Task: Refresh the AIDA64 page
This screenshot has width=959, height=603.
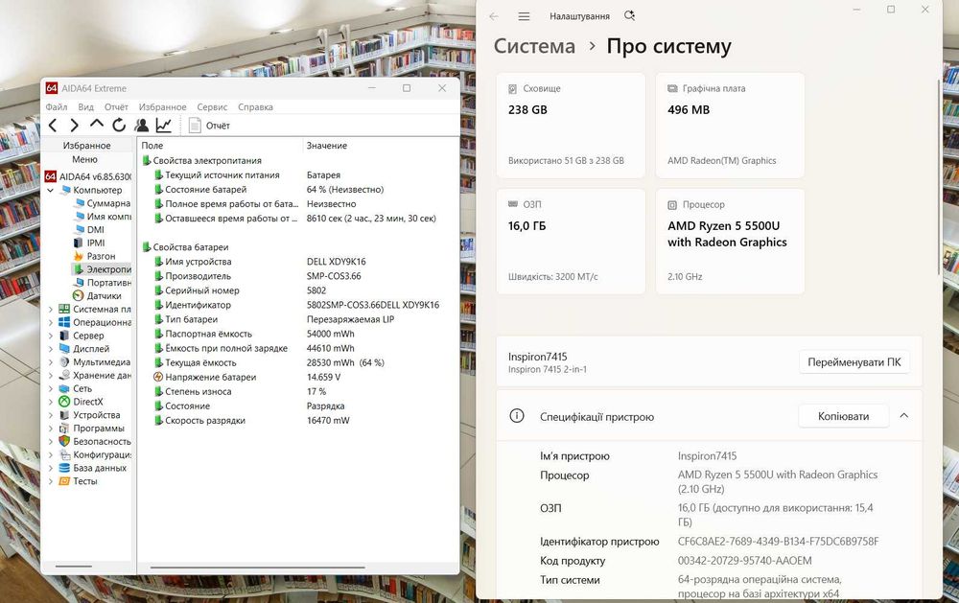Action: 119,125
